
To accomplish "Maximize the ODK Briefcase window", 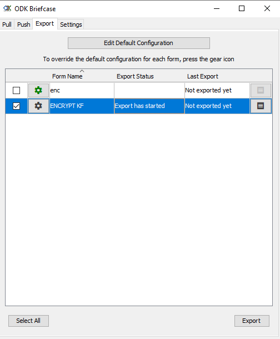I will pyautogui.click(x=242, y=9).
